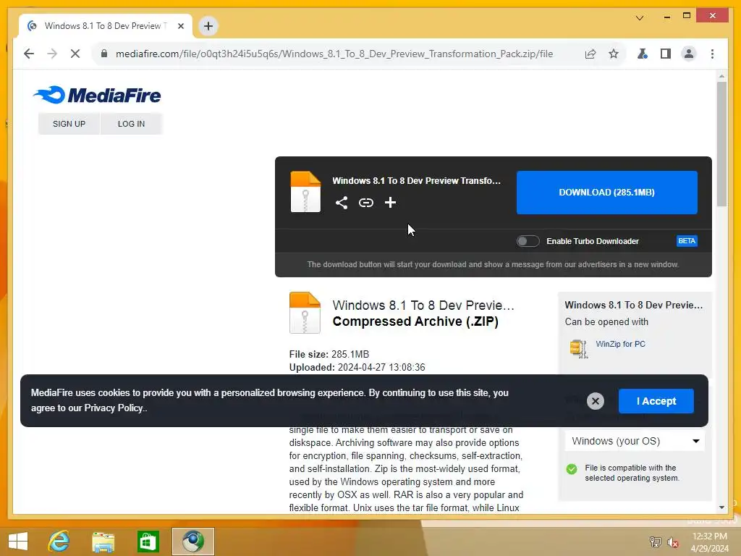Open the profile avatar menu

(x=689, y=54)
